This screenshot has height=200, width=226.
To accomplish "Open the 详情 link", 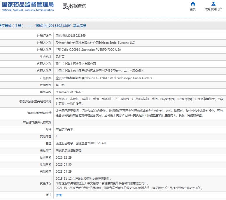I will tap(59, 195).
